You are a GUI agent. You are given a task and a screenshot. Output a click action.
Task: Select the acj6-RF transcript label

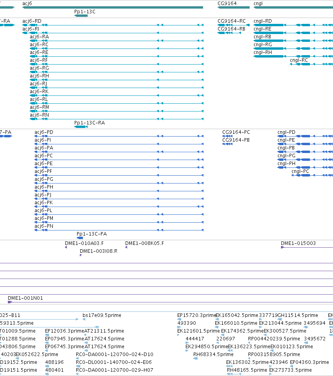[x=39, y=60]
